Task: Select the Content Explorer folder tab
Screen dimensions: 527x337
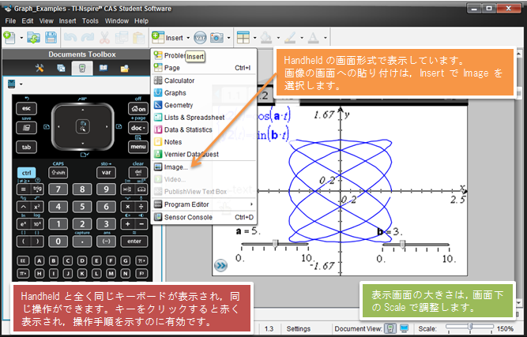Action: [125, 68]
